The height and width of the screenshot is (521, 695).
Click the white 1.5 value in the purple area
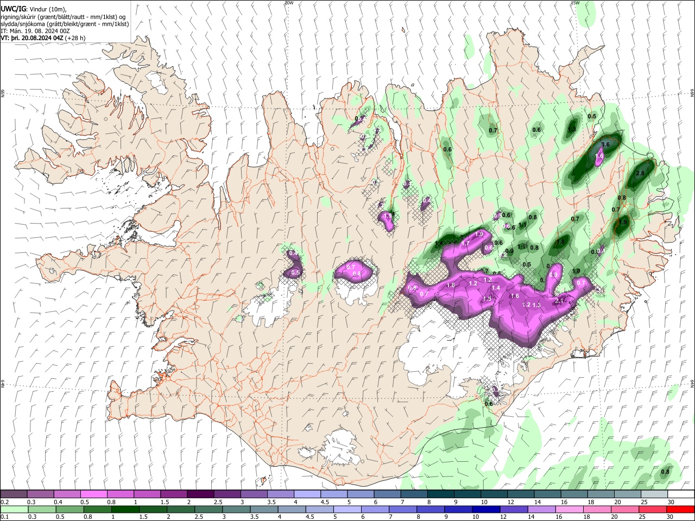pyautogui.click(x=488, y=299)
